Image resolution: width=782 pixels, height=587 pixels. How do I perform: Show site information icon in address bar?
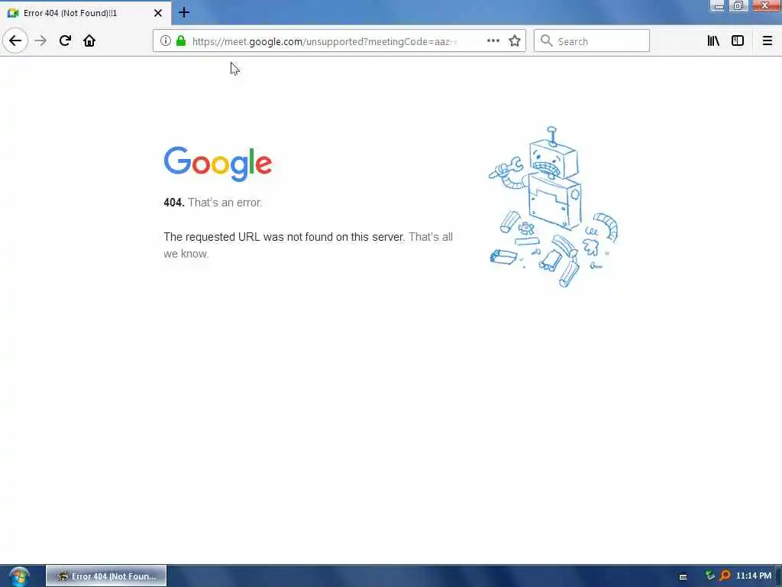165,41
